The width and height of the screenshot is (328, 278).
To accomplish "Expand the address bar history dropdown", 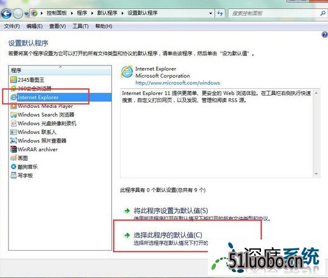I will pyautogui.click(x=211, y=13).
